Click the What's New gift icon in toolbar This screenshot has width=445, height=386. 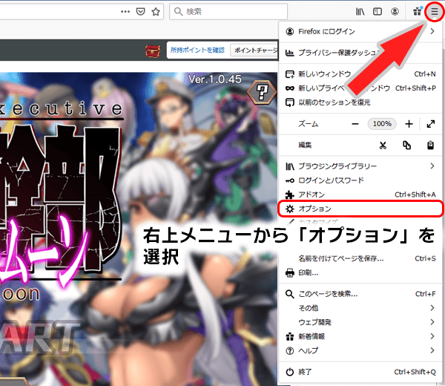coord(417,11)
